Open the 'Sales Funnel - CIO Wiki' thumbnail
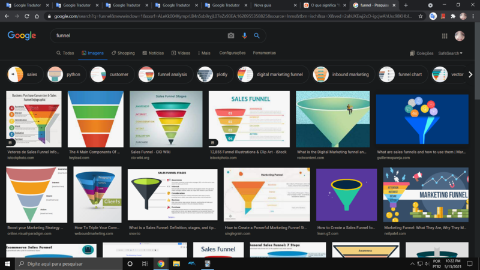The height and width of the screenshot is (270, 480). 166,119
